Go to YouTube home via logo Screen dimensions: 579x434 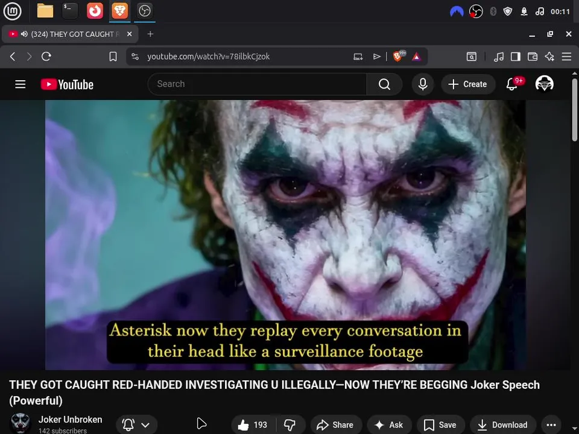[x=67, y=84]
